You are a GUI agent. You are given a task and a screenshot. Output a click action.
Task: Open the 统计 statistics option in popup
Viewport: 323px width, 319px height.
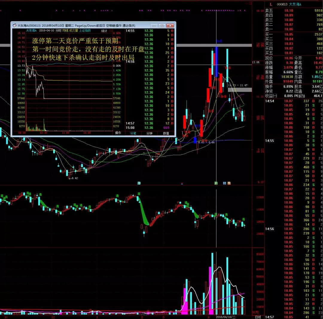(104, 30)
